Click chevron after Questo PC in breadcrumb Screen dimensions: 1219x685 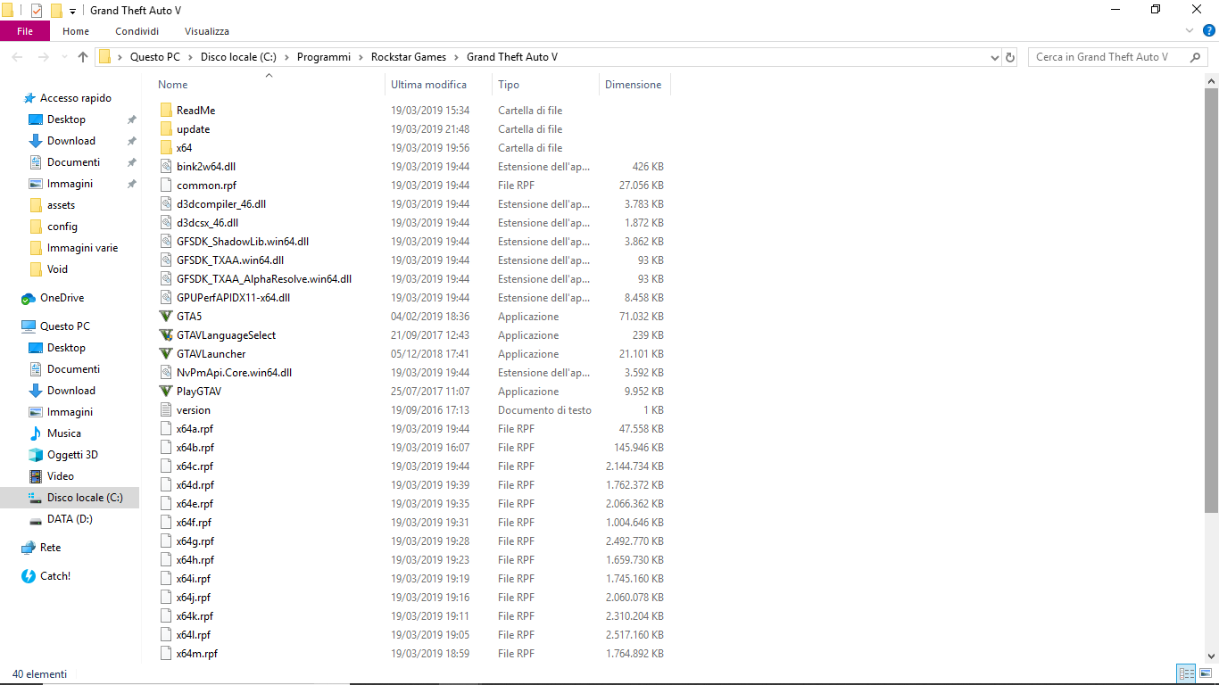[x=190, y=57]
